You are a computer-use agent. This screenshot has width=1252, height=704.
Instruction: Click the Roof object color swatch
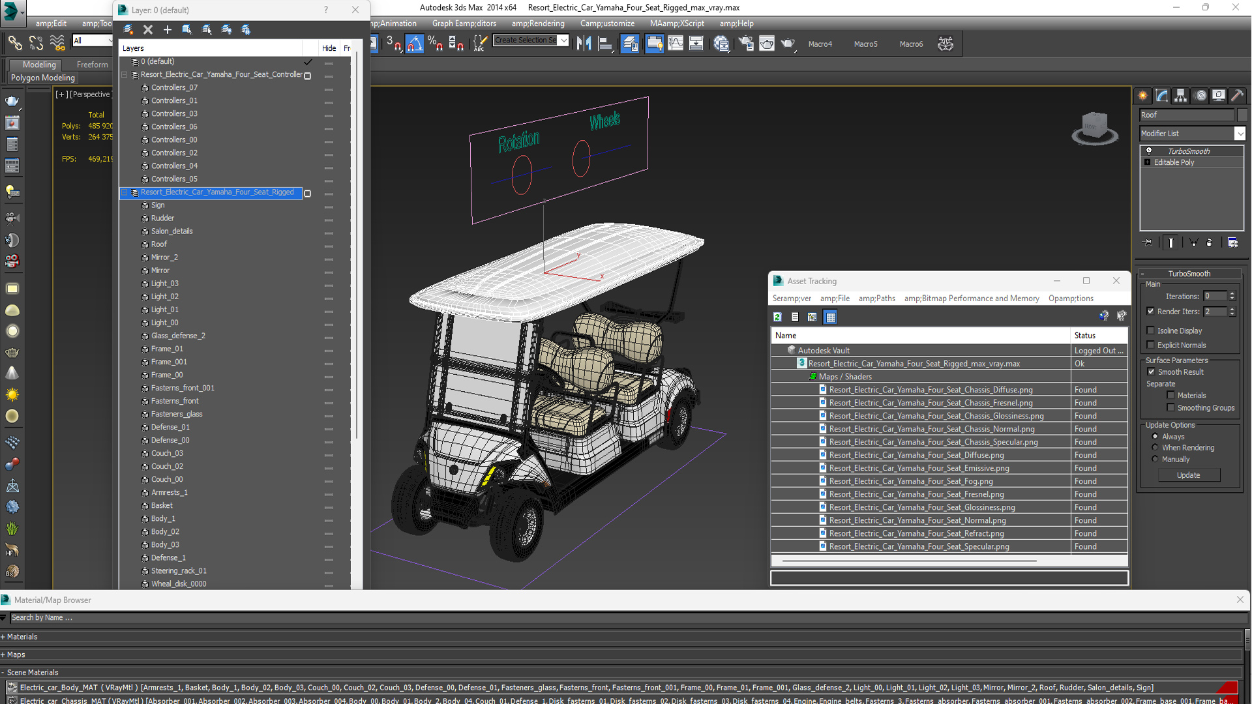(x=1242, y=115)
